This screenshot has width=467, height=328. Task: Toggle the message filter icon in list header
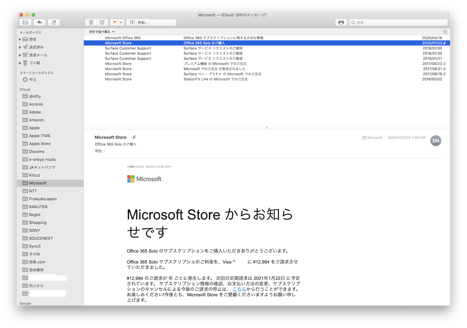tap(445, 32)
